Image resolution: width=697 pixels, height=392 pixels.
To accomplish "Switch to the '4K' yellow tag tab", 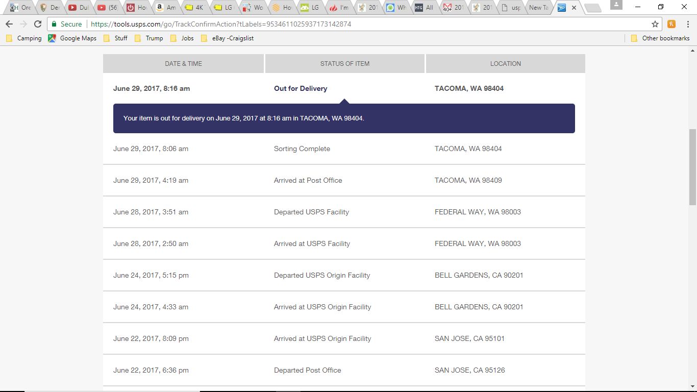I will (195, 8).
